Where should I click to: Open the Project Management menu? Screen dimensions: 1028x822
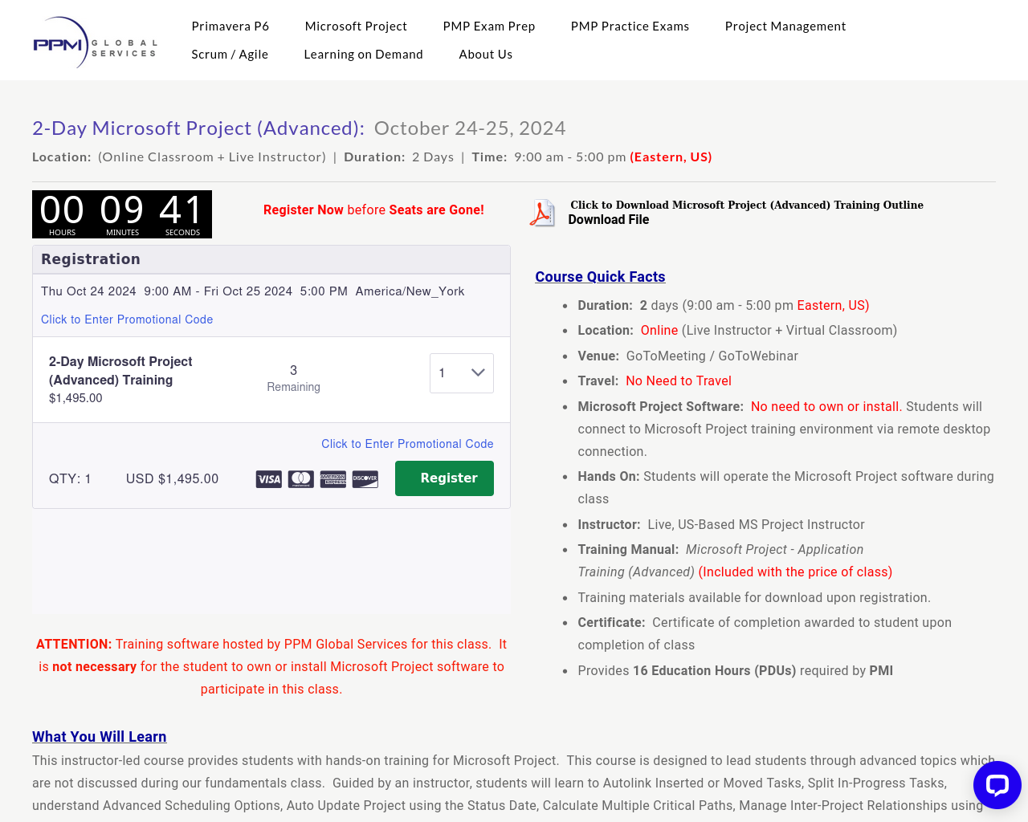785,26
